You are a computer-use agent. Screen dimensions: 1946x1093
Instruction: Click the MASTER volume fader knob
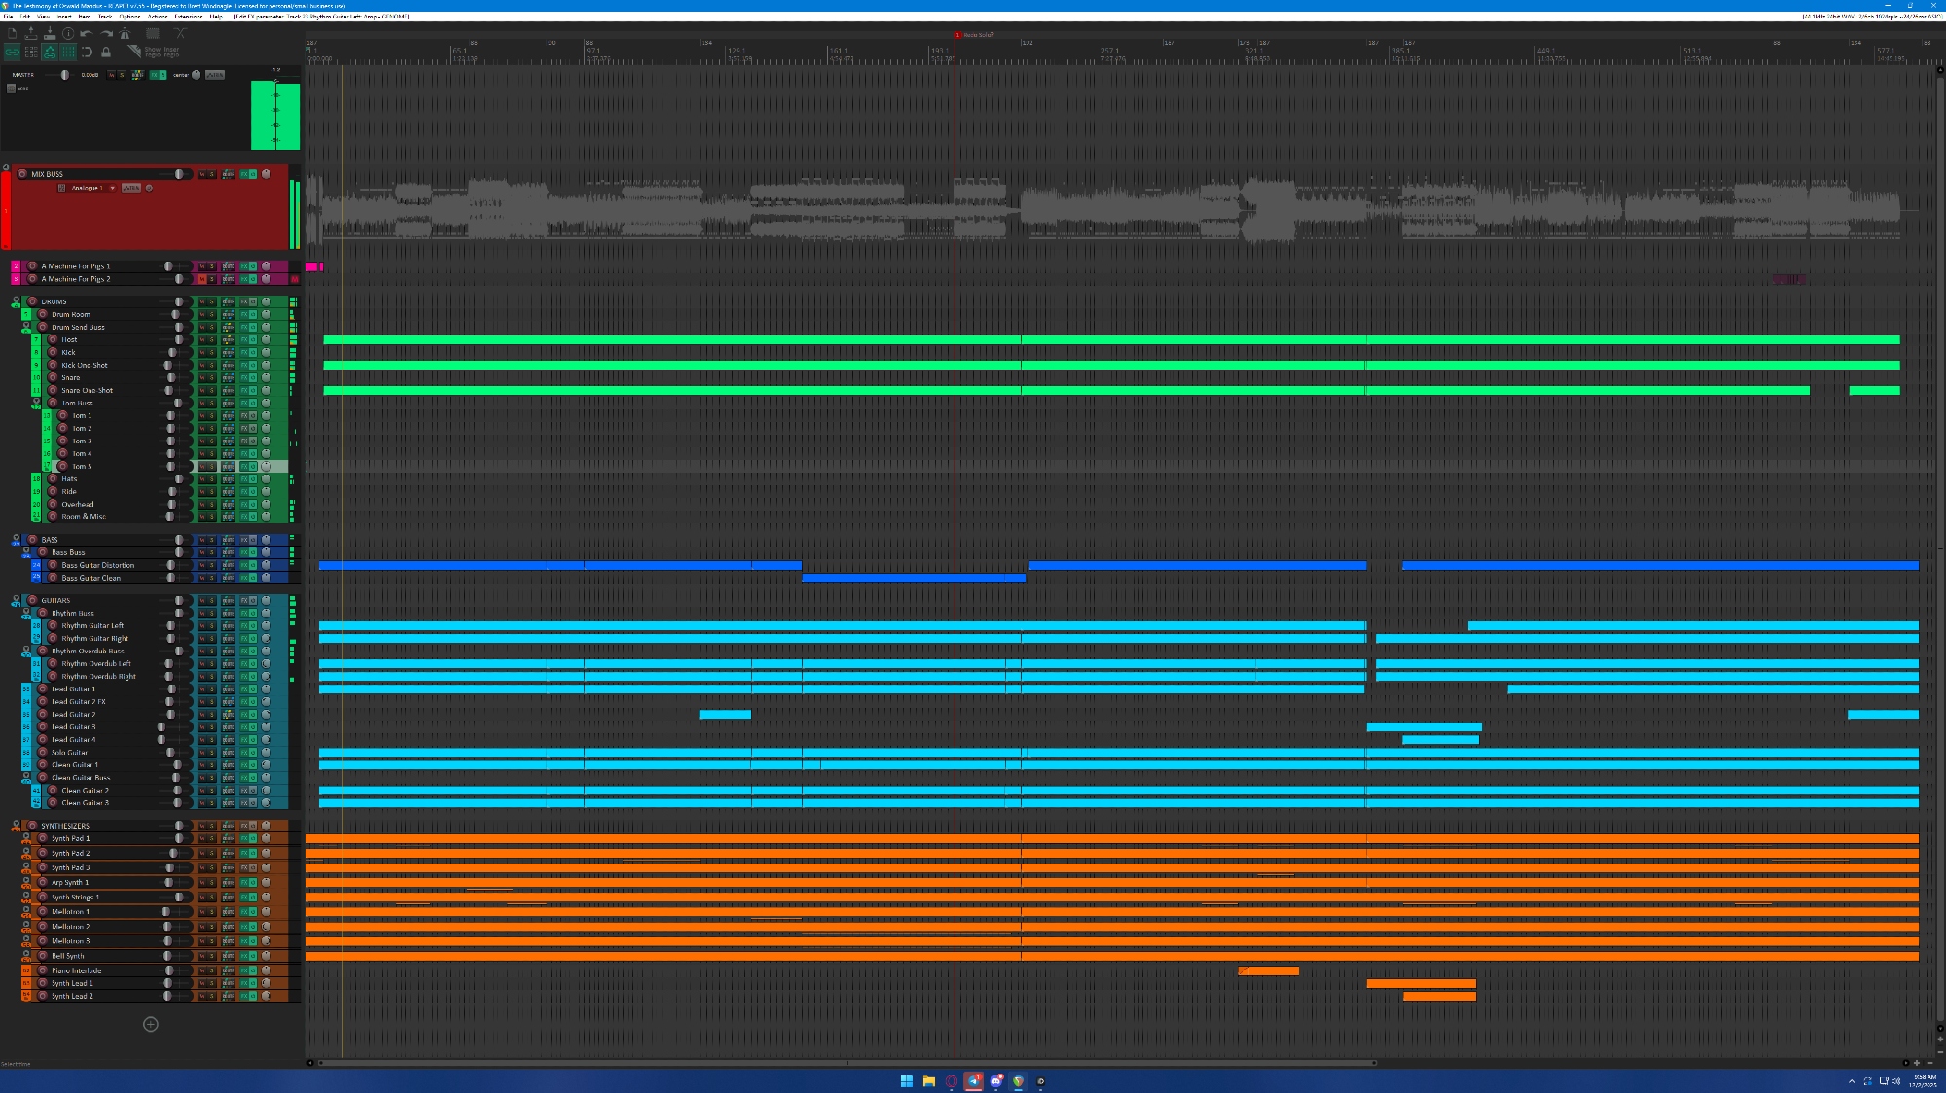click(x=65, y=75)
